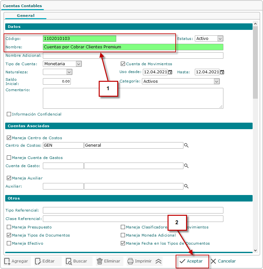This screenshot has width=263, height=269.
Task: Click the Imprimir button
Action: point(140,261)
